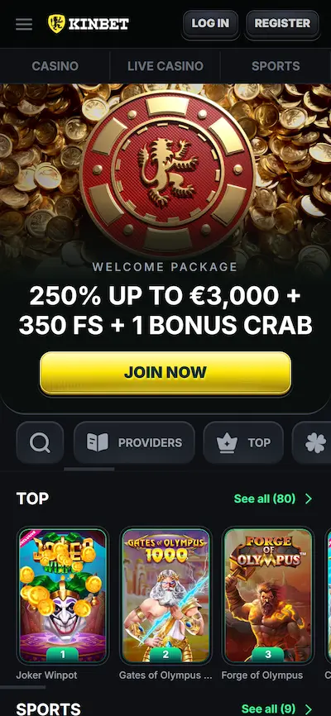The width and height of the screenshot is (331, 716).
Task: Tap the book icon in Providers
Action: [98, 442]
